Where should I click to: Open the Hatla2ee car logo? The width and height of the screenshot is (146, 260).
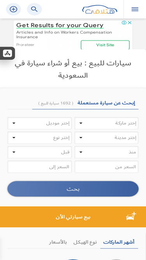100,9
